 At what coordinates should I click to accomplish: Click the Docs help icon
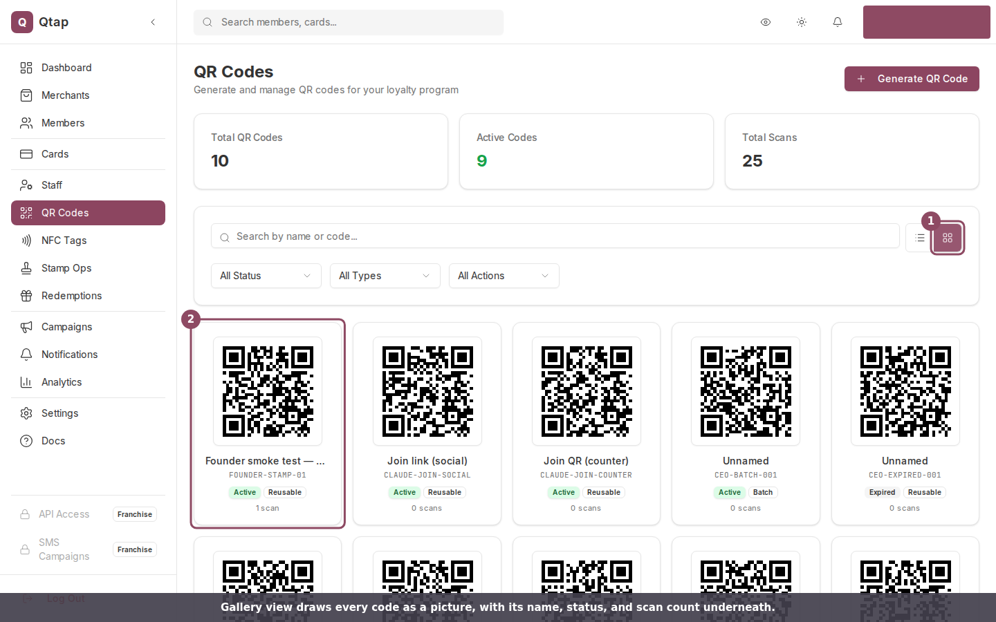[x=26, y=441]
